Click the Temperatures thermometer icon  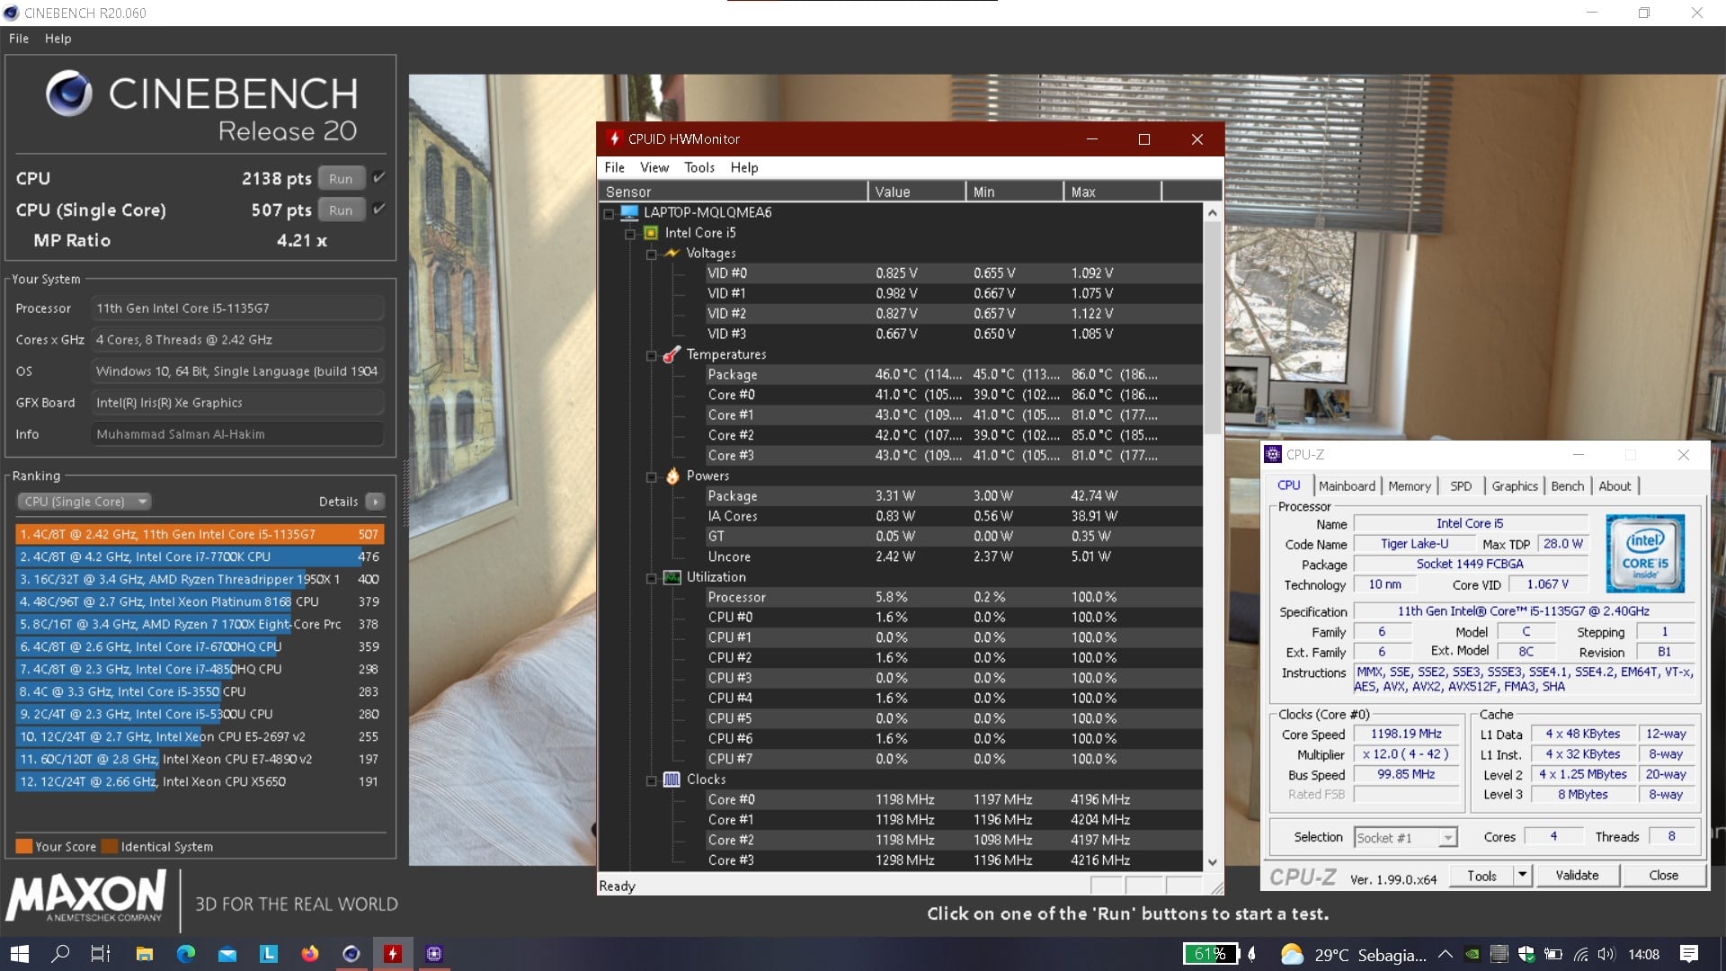click(672, 354)
